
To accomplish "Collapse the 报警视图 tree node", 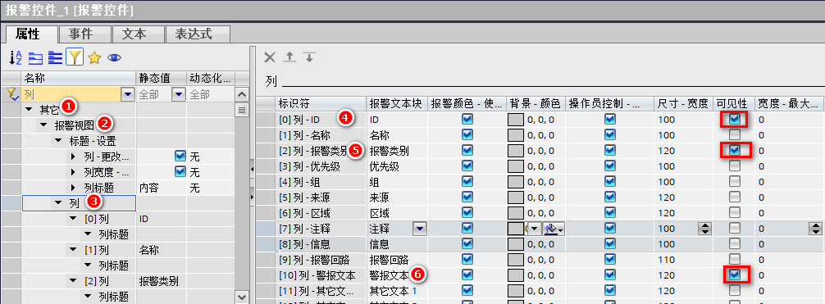I will click(x=43, y=125).
